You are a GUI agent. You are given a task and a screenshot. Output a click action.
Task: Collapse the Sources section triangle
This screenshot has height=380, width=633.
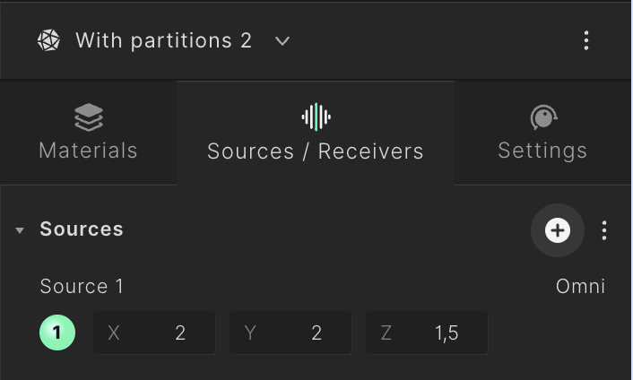pos(20,230)
